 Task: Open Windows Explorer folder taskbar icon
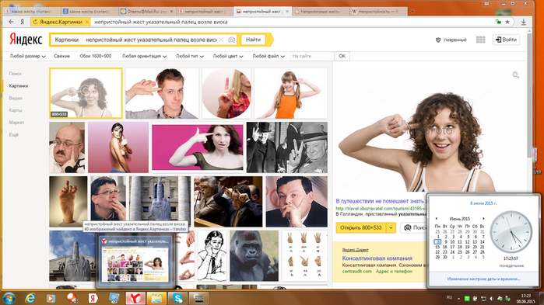(x=156, y=298)
